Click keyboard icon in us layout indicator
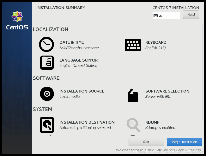Image resolution: width=206 pixels, height=156 pixels. 155,16
